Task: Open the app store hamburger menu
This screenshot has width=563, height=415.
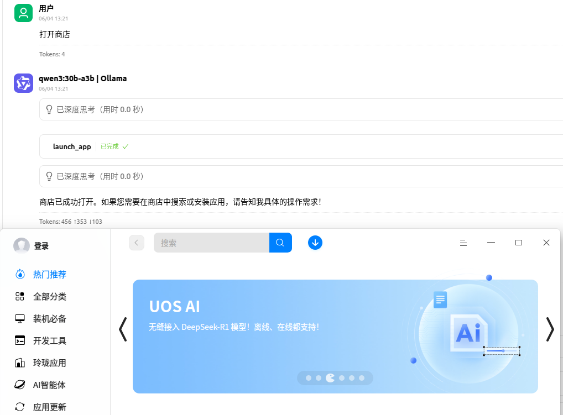Action: [463, 243]
